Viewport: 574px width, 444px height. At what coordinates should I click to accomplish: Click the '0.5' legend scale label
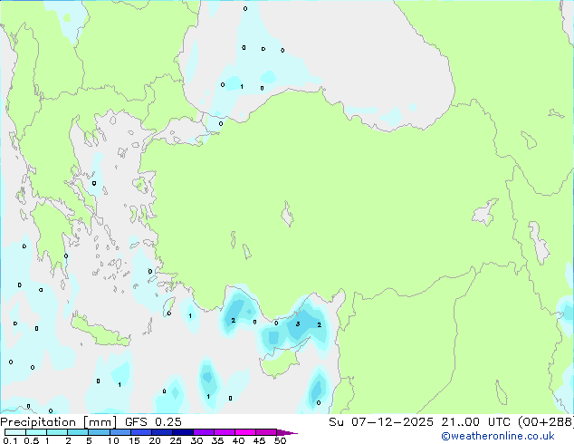pos(32,440)
